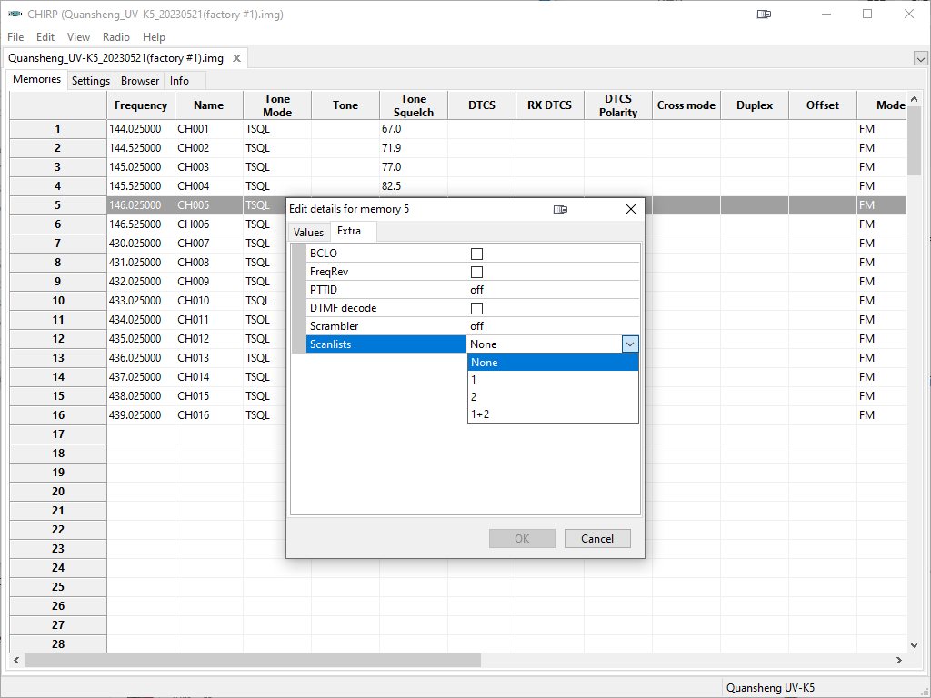Choose None in the Scanlists list

(x=553, y=362)
